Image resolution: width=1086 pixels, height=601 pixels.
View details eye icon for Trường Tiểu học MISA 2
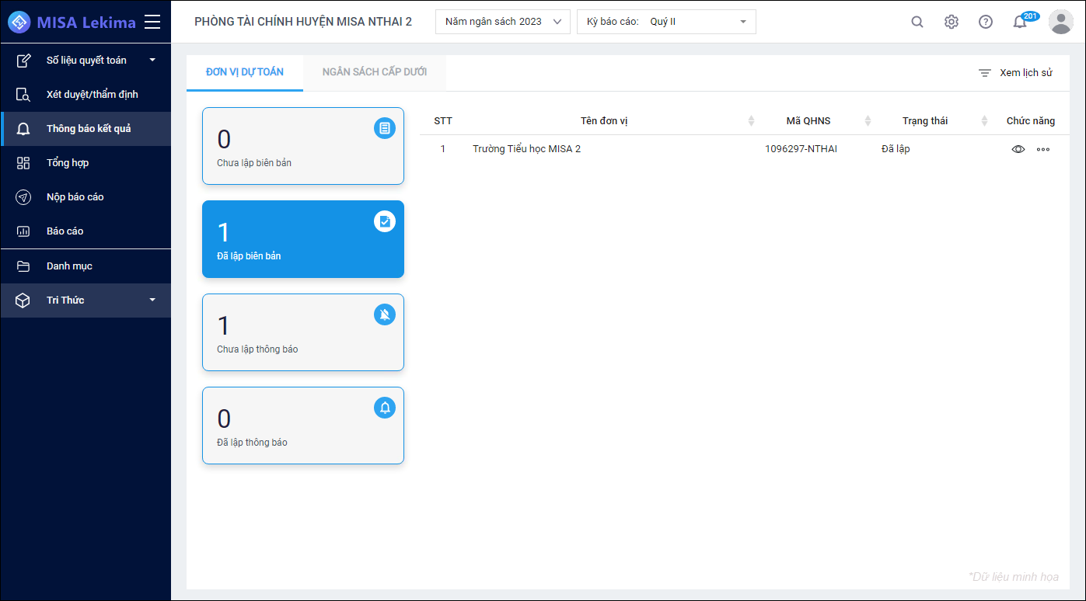(x=1018, y=149)
